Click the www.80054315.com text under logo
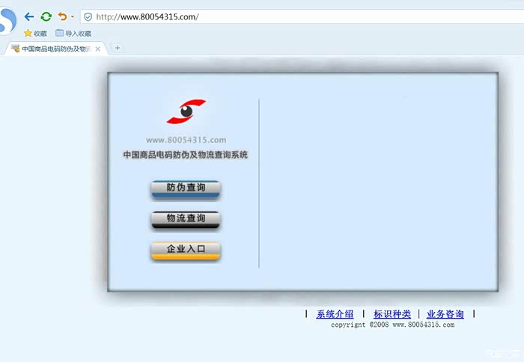The width and height of the screenshot is (524, 362). tap(186, 140)
